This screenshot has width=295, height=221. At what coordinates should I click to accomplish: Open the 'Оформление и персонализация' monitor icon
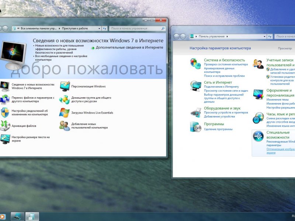[258, 94]
